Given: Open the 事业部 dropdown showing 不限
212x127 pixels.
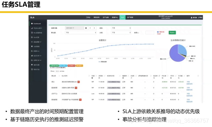Looking at the screenshot, I should pyautogui.click(x=80, y=33).
